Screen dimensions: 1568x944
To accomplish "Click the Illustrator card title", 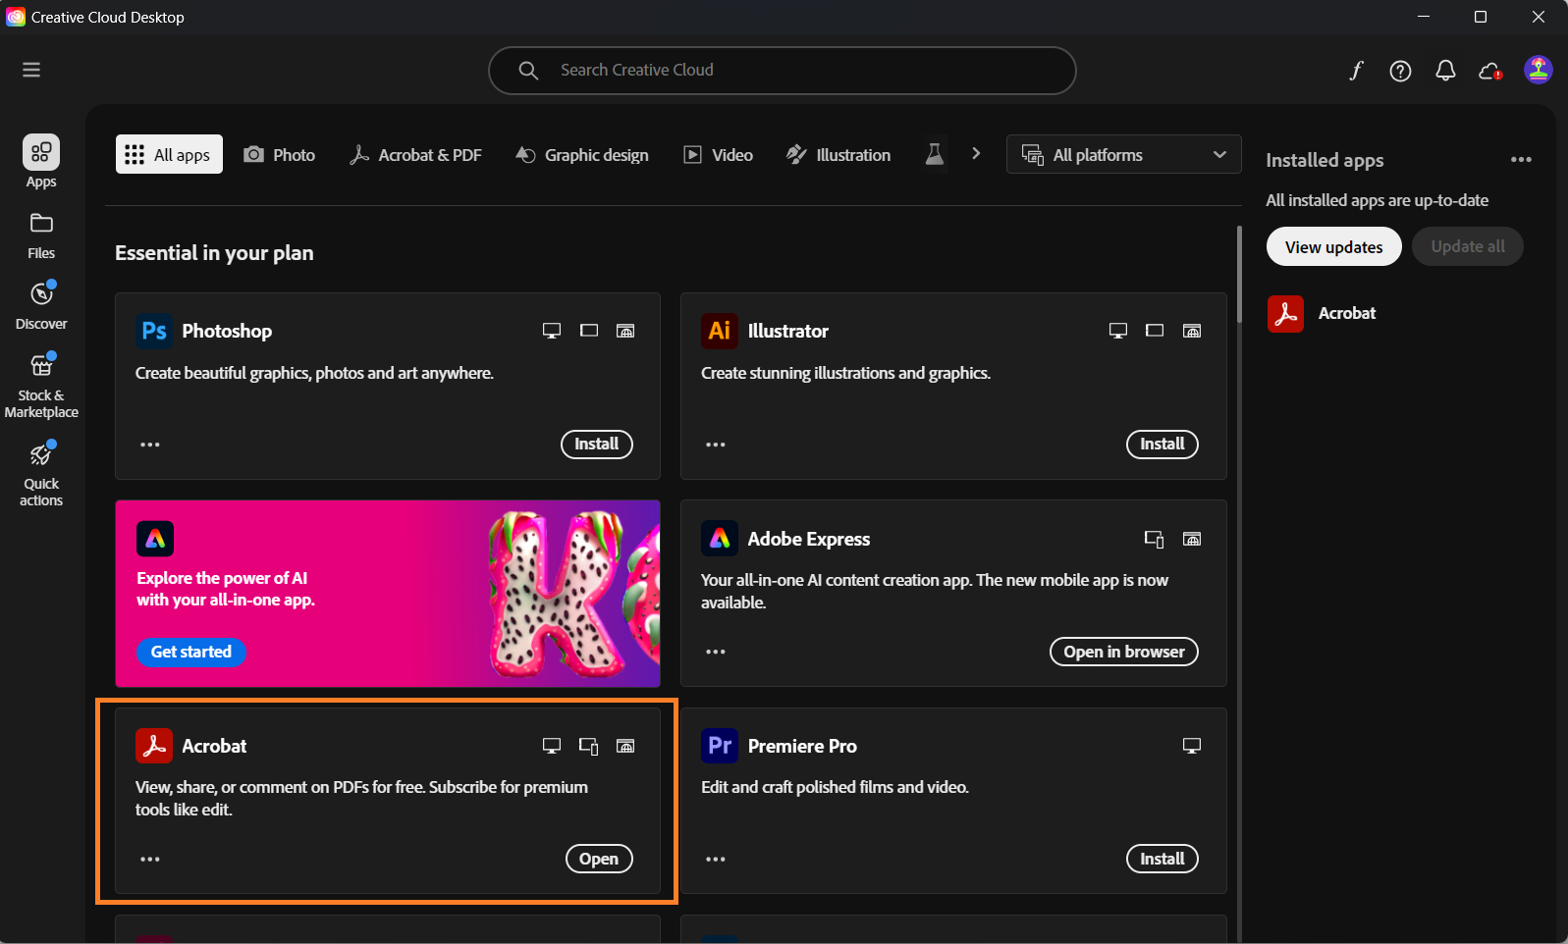I will click(x=788, y=331).
